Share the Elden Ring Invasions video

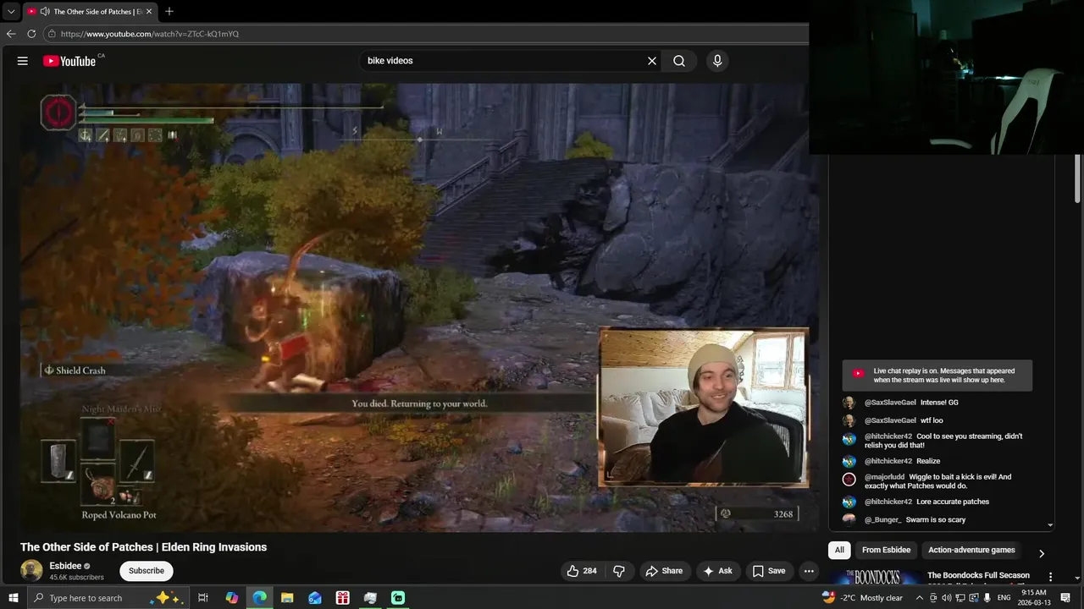[664, 571]
